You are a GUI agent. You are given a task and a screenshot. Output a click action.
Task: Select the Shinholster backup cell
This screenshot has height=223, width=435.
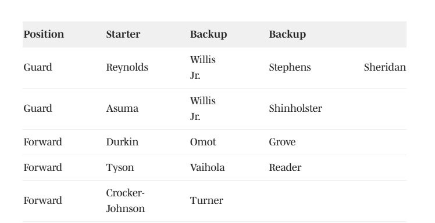tap(295, 108)
